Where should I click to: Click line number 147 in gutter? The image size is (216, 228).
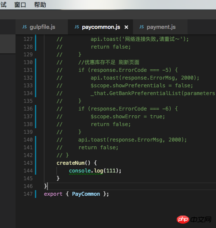point(28,194)
